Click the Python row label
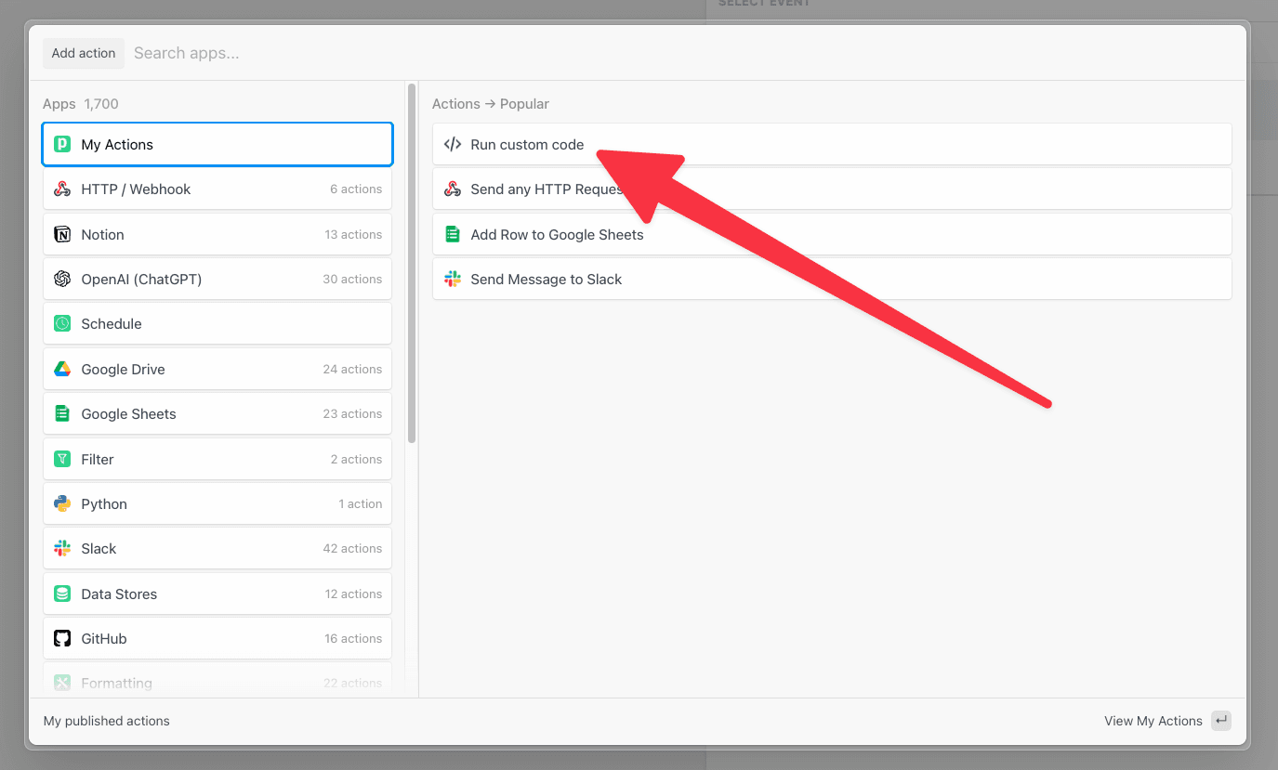Screen dimensions: 1278x770 tap(104, 503)
